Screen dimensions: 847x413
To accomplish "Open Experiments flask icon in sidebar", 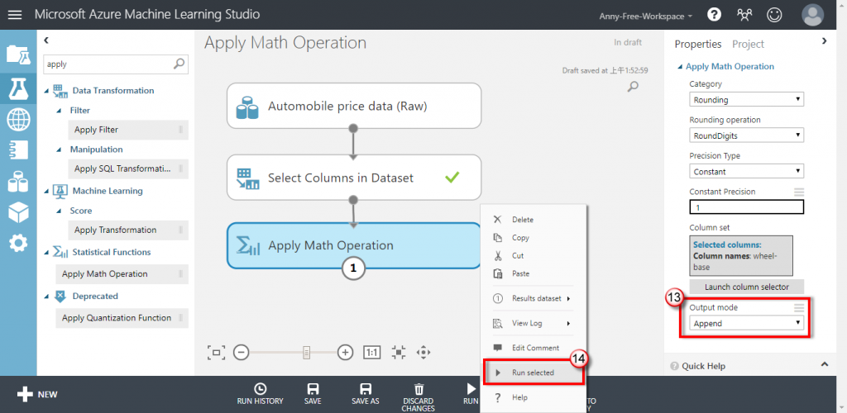I will (18, 88).
